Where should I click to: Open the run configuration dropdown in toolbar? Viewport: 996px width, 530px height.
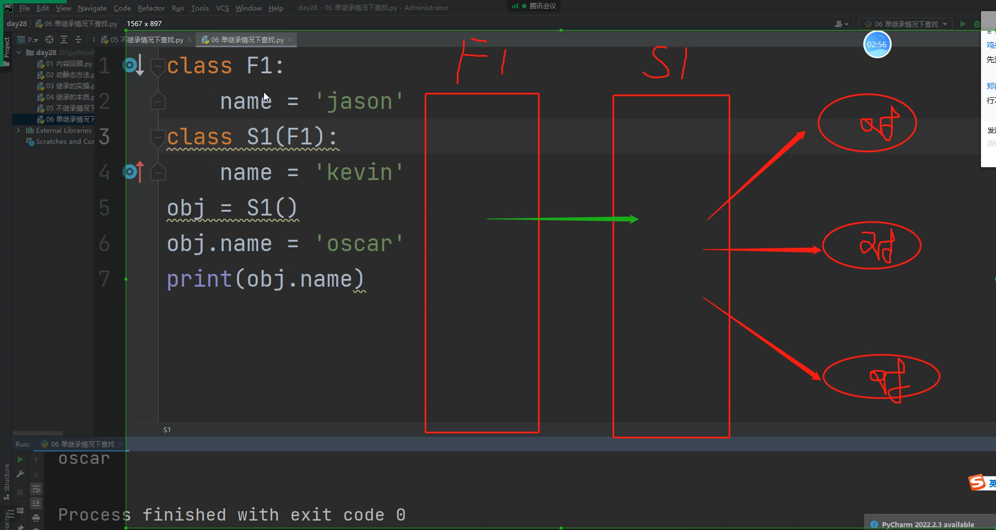(x=905, y=24)
